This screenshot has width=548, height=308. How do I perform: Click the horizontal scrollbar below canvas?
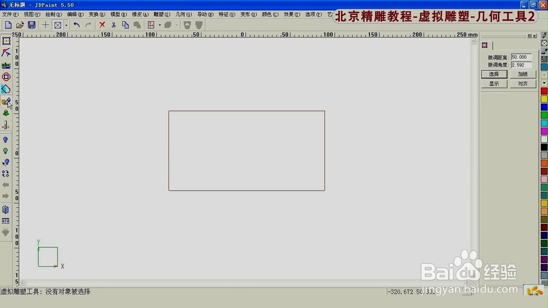point(244,282)
